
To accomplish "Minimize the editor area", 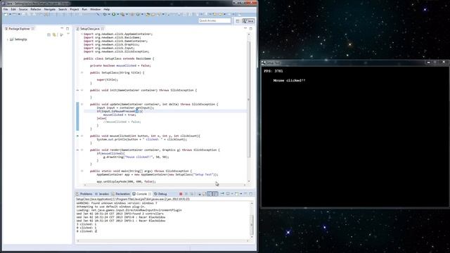I will [245, 28].
